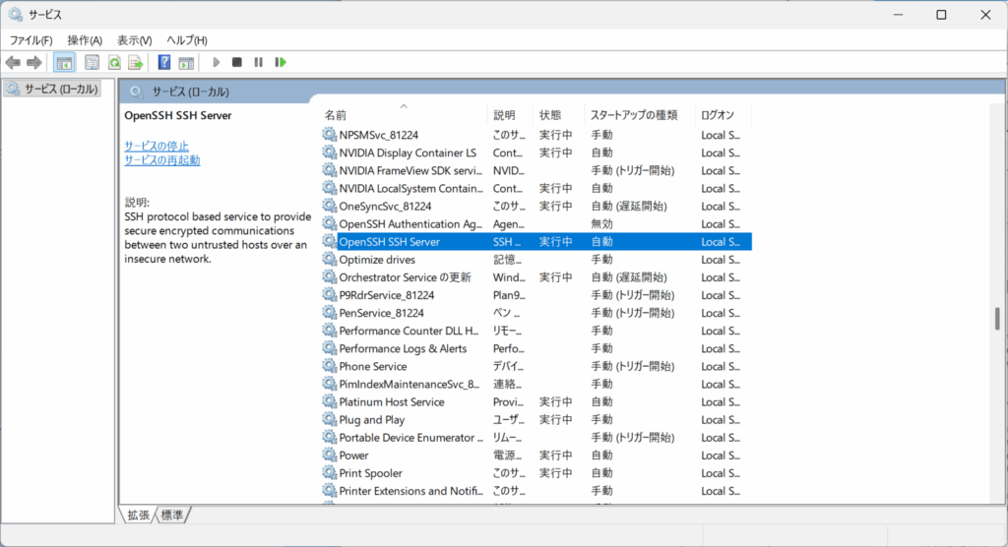
Task: Select the Print Spooler service row
Action: [x=370, y=473]
